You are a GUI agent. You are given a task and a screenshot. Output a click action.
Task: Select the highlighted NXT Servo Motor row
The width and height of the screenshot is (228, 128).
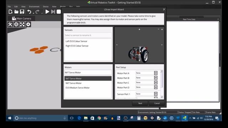click(x=88, y=79)
